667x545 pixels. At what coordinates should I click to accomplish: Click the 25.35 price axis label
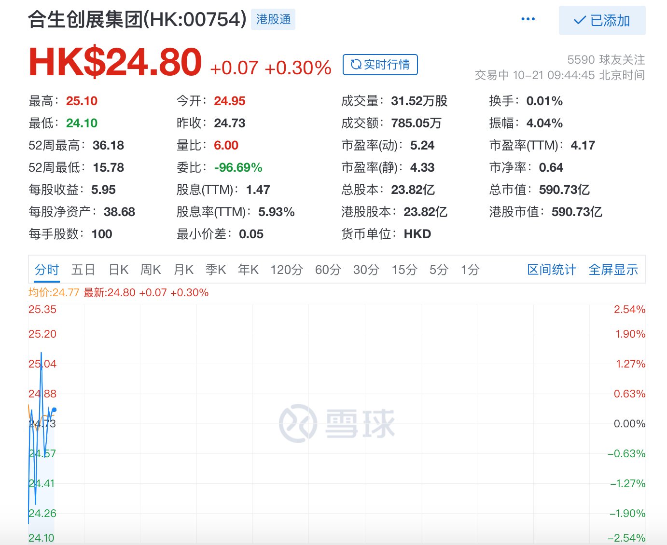click(x=42, y=309)
